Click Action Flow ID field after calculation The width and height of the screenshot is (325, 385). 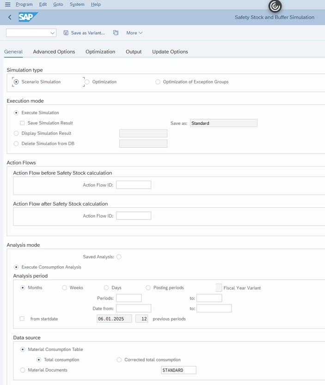(x=134, y=216)
